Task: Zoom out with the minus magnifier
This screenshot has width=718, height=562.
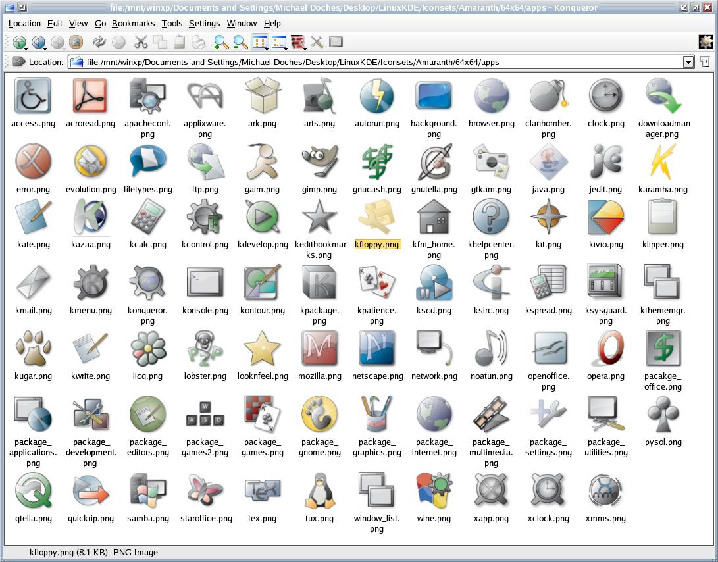Action: click(240, 42)
